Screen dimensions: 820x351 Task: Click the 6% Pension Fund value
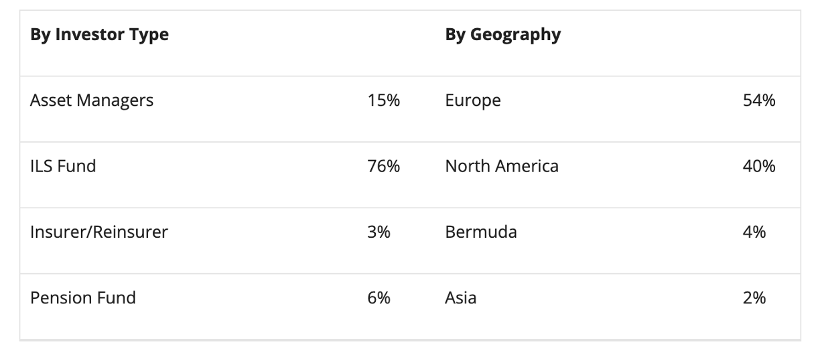tap(379, 297)
